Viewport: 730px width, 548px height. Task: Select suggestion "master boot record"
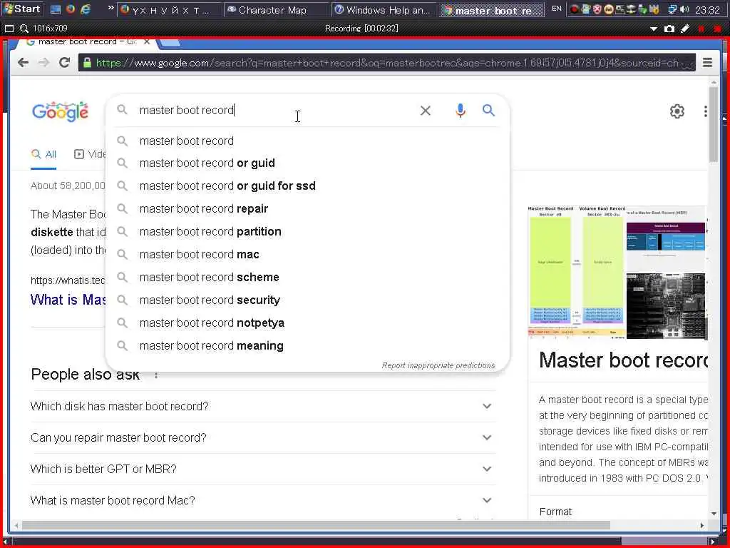307,141
